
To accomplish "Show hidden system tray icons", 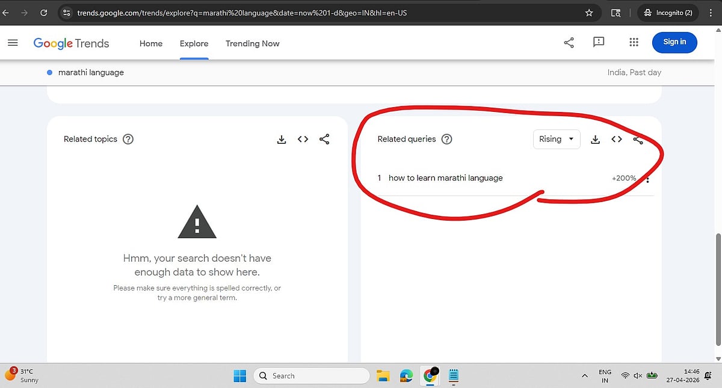I will [584, 376].
